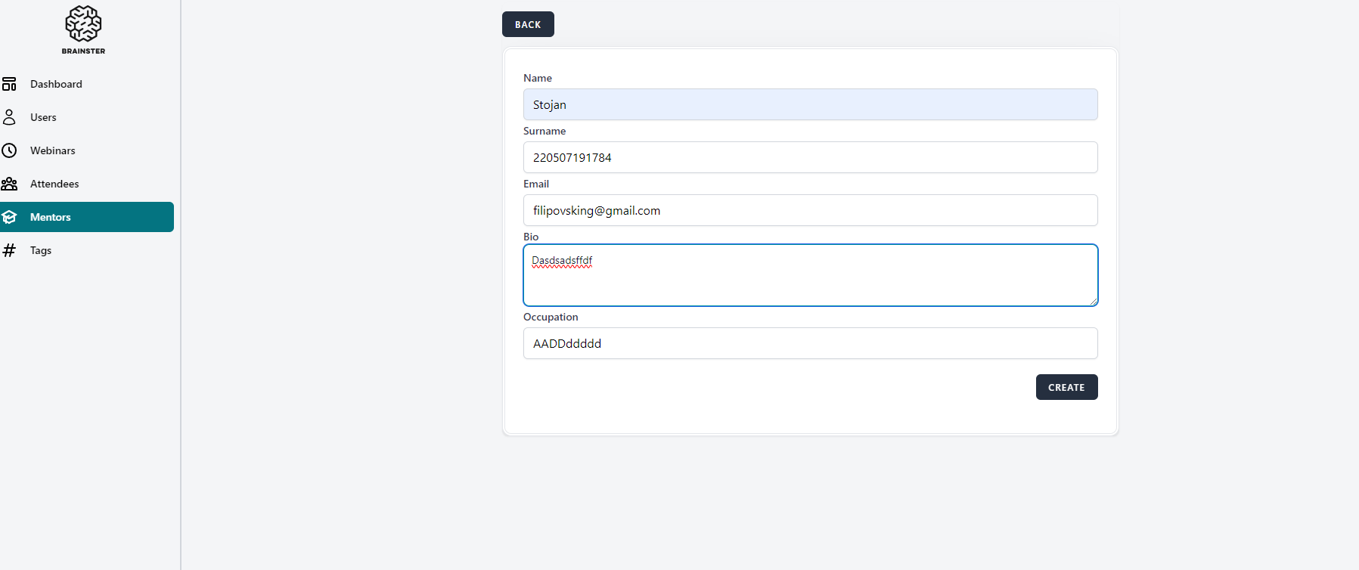Click into the Surname field
This screenshot has height=570, width=1359.
click(810, 157)
